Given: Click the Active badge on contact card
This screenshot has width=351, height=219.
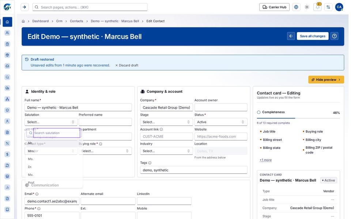Looking at the screenshot, I should tap(328, 180).
